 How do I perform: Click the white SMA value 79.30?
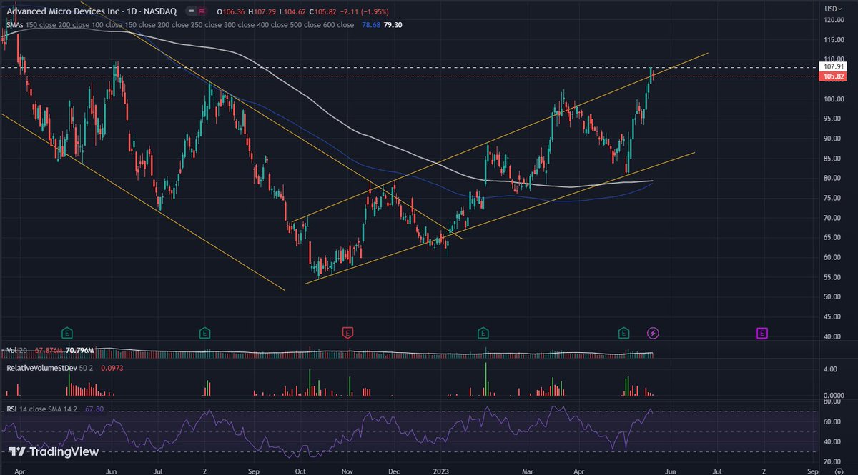pyautogui.click(x=393, y=25)
